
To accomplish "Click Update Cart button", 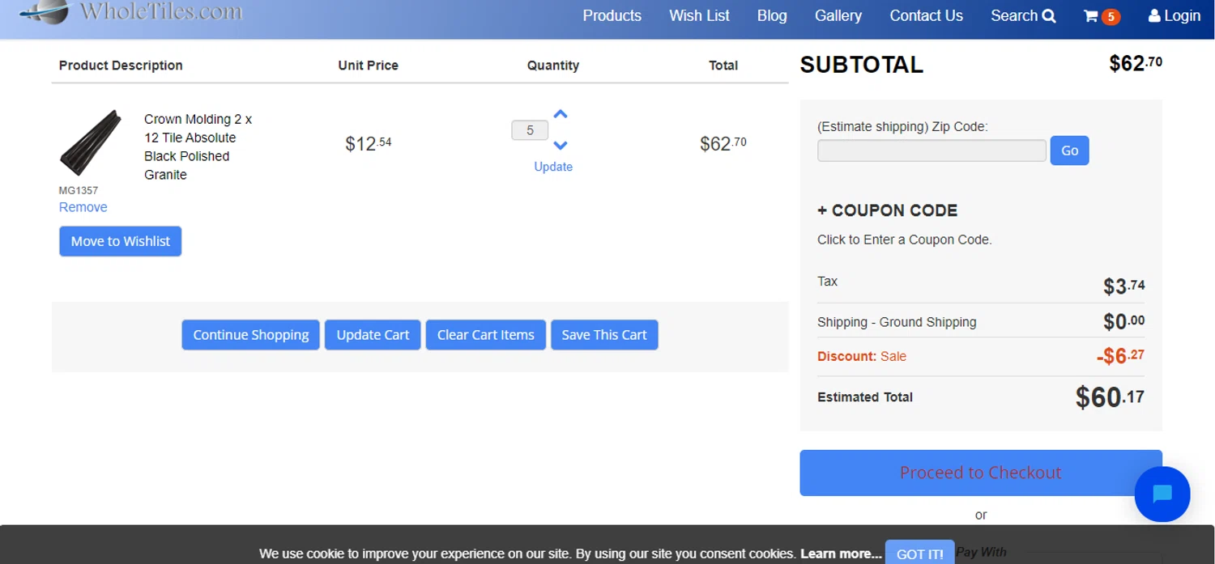I will click(x=373, y=335).
